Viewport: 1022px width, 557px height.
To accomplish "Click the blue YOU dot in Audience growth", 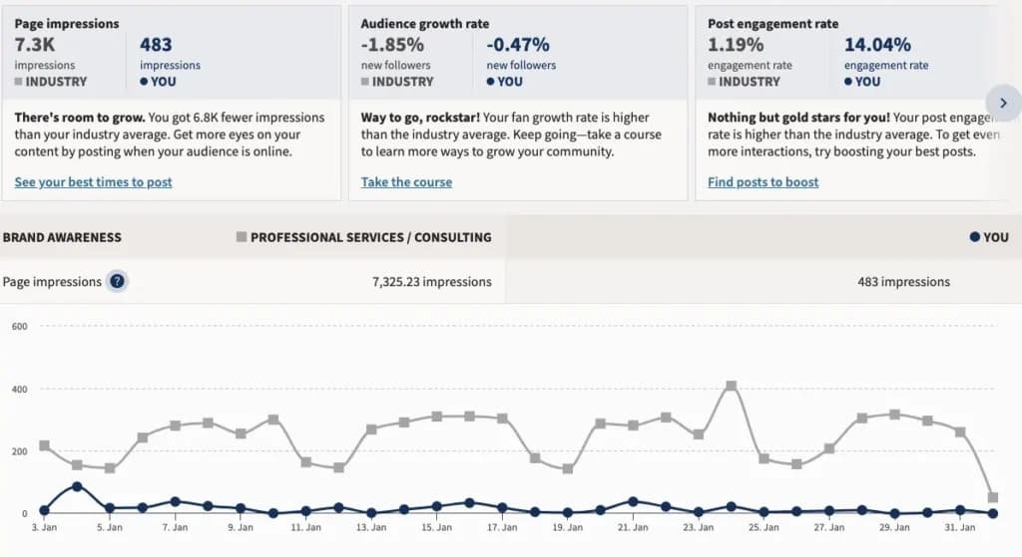I will click(x=491, y=82).
